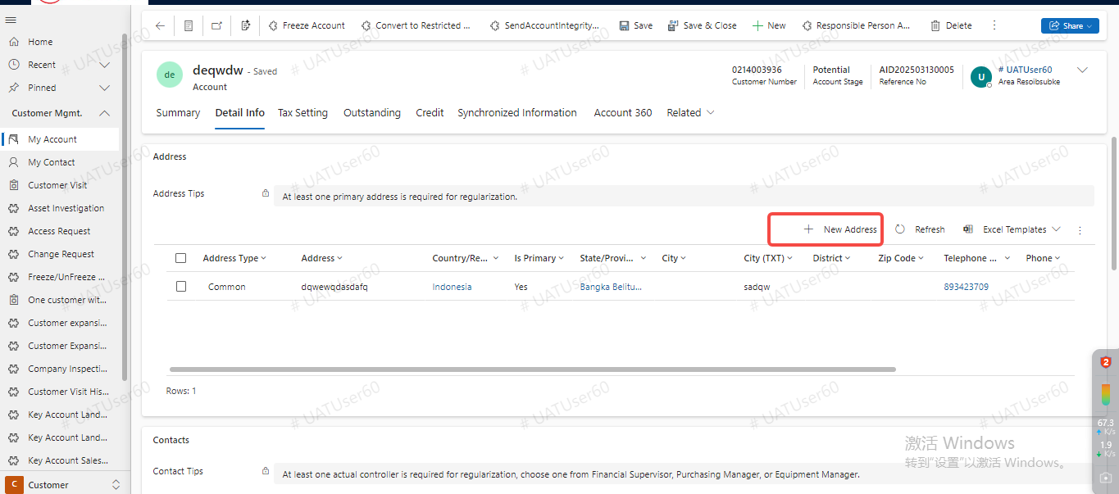1119x494 pixels.
Task: Click the Asset Investigation icon
Action: [13, 208]
